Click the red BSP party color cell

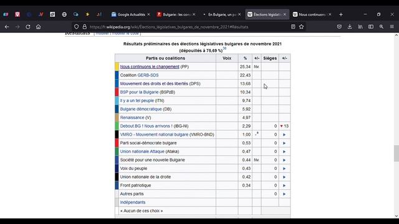click(117, 92)
